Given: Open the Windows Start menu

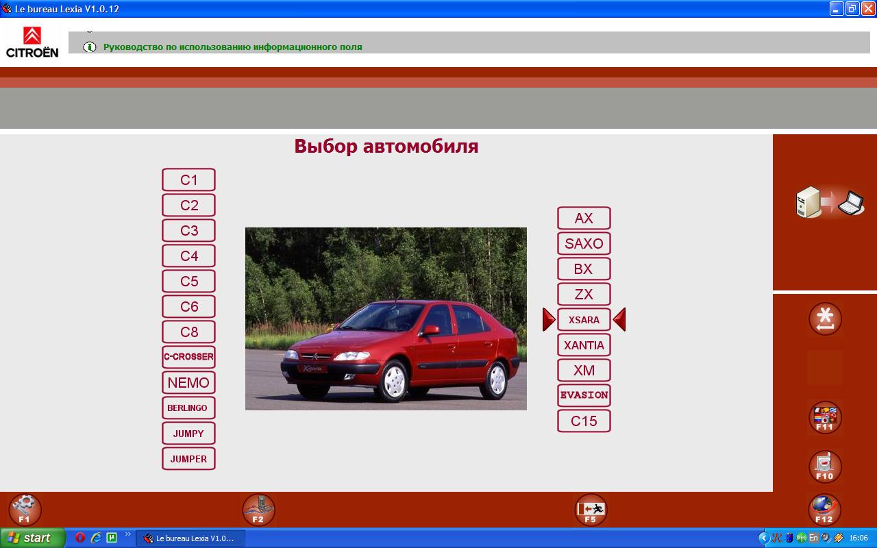Looking at the screenshot, I should click(x=32, y=538).
